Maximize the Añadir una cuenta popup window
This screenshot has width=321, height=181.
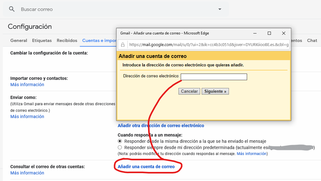269,33
